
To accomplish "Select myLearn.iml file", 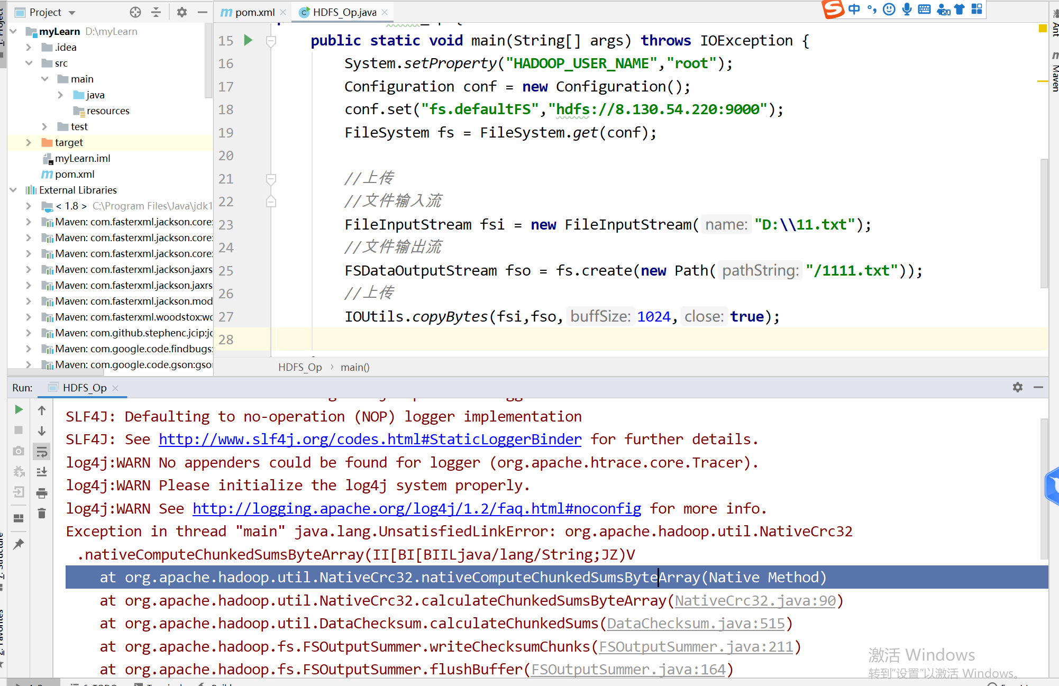I will 83,158.
